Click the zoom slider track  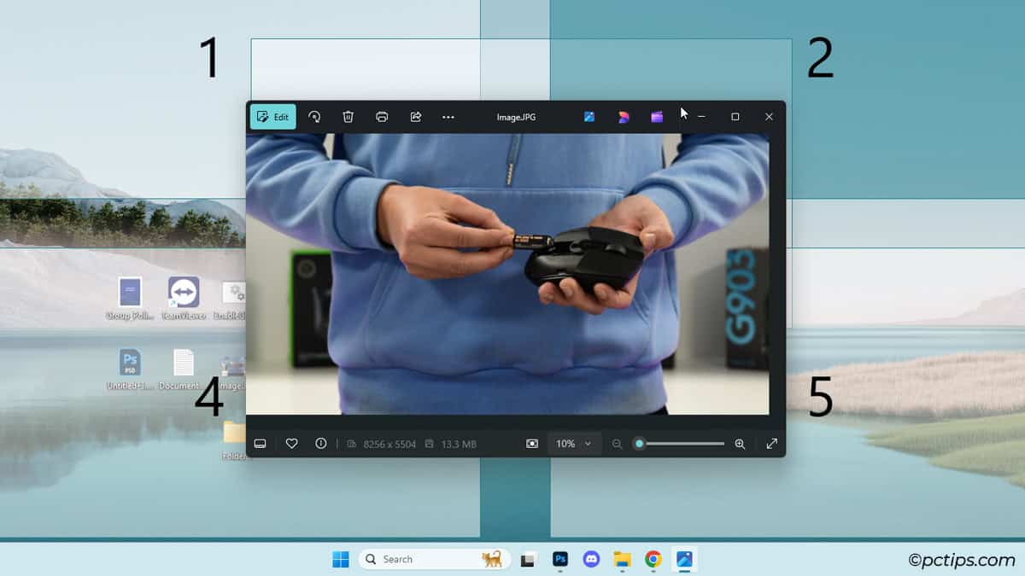click(x=683, y=444)
